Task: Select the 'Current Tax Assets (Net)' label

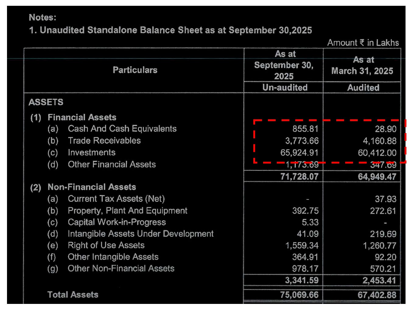Action: (116, 199)
